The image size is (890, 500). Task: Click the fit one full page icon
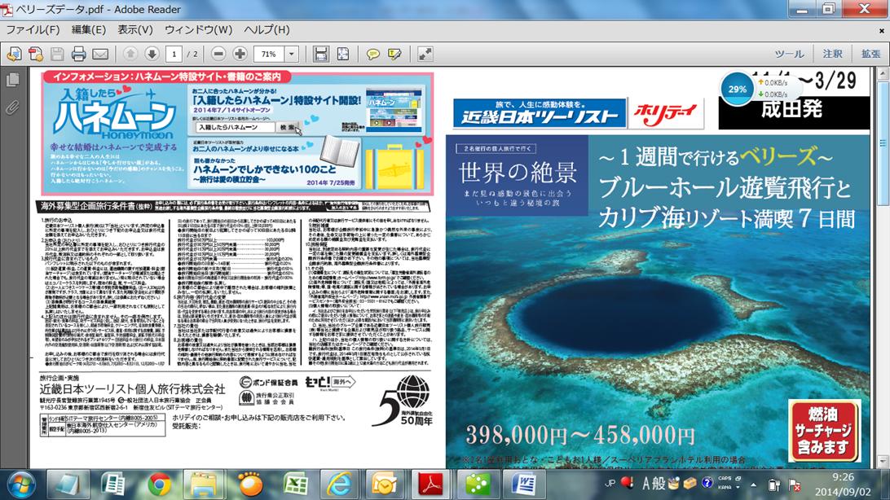tap(343, 54)
